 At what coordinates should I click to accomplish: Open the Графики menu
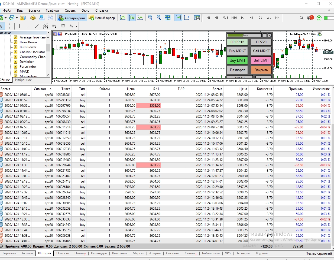coord(52,11)
